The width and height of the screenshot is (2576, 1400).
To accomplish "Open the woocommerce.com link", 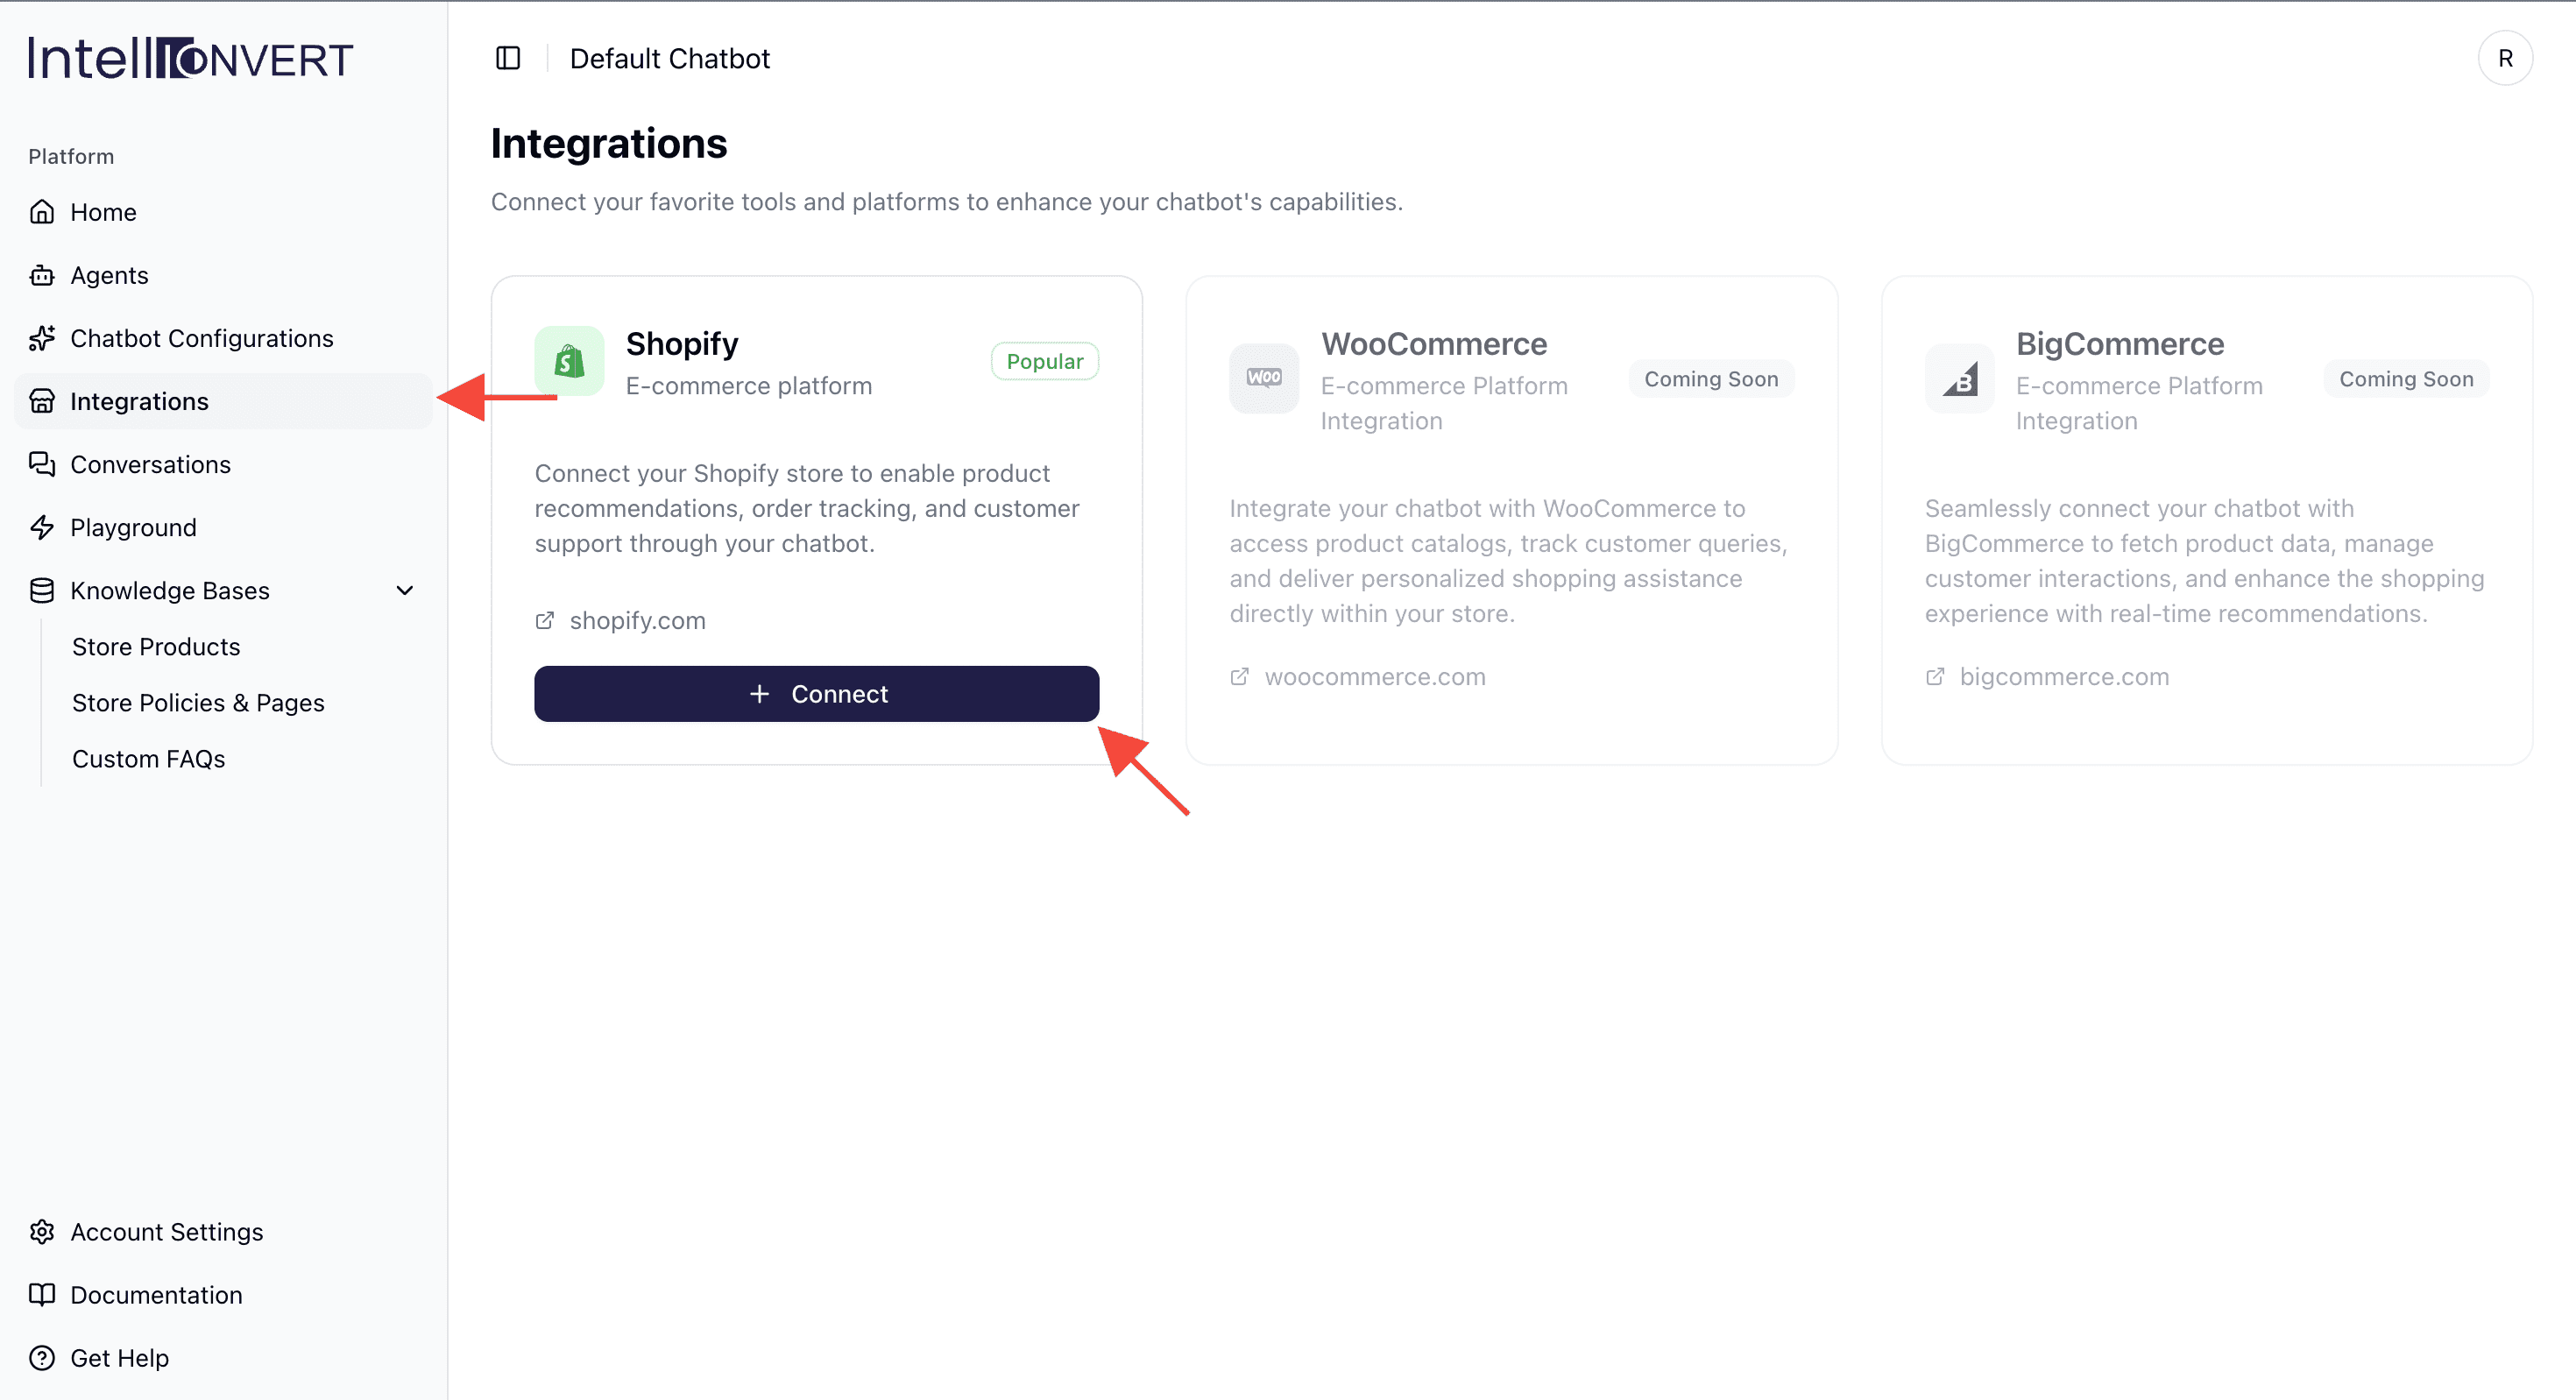I will [x=1374, y=677].
